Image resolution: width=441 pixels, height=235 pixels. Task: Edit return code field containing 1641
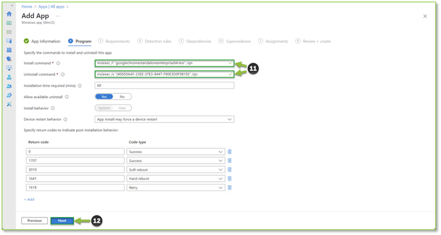(x=75, y=179)
